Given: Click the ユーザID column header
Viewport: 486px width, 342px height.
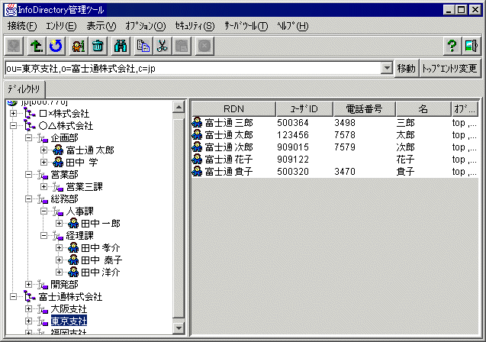Looking at the screenshot, I should pos(304,109).
